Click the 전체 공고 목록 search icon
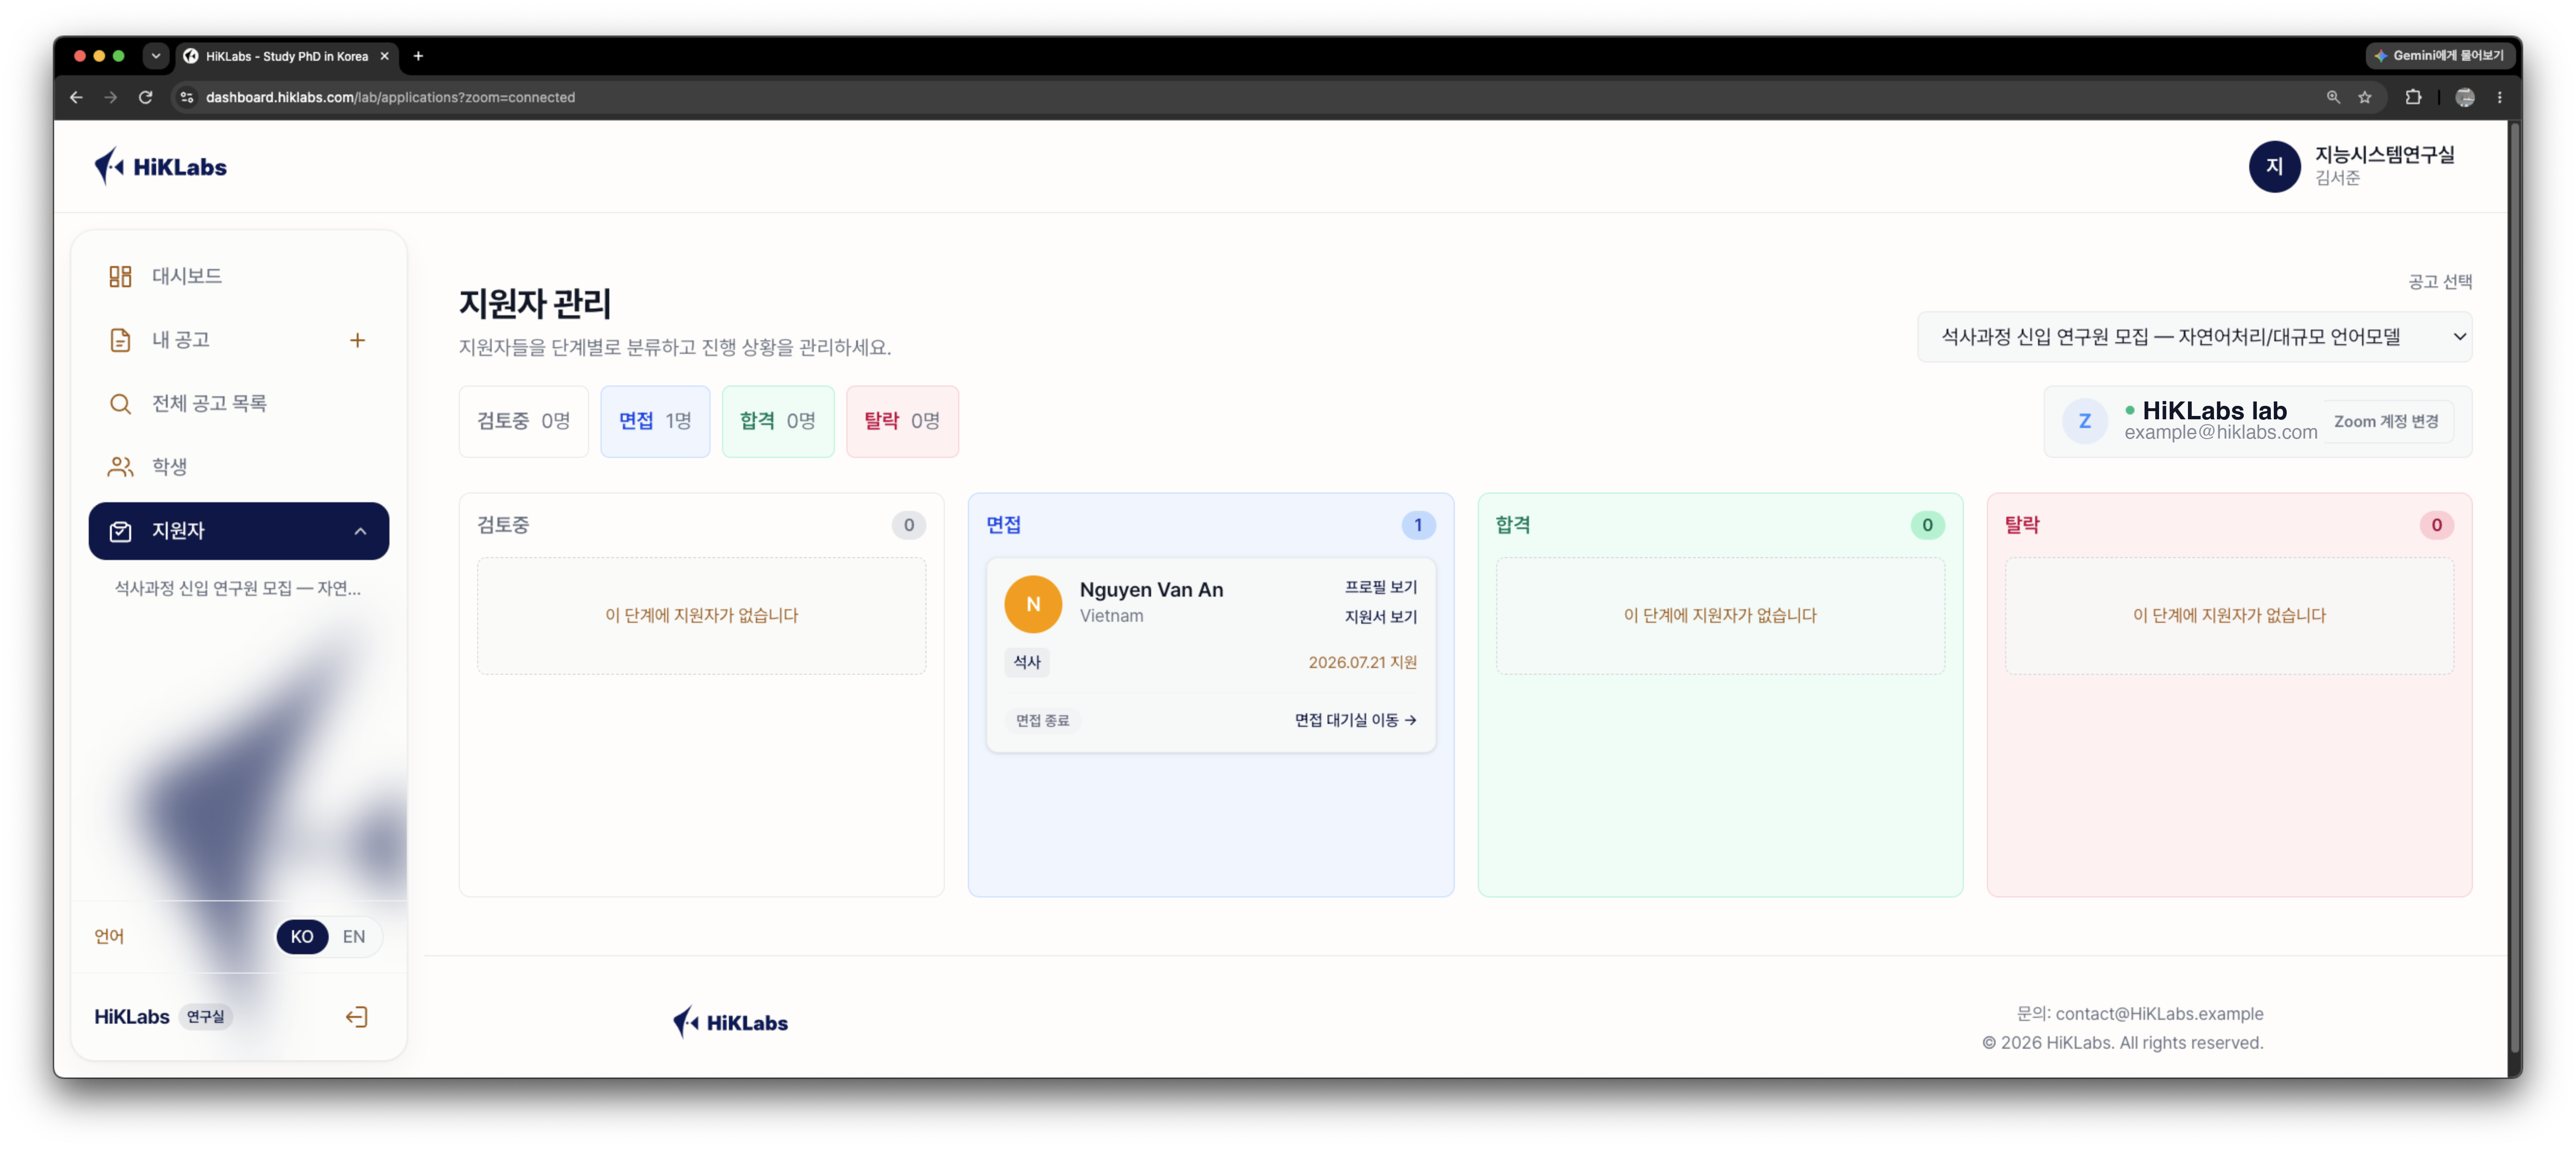The width and height of the screenshot is (2576, 1149). 120,403
